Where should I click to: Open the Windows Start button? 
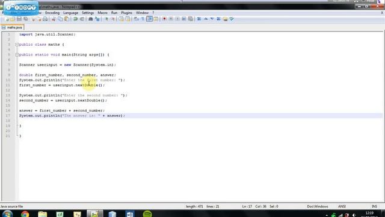[7, 214]
